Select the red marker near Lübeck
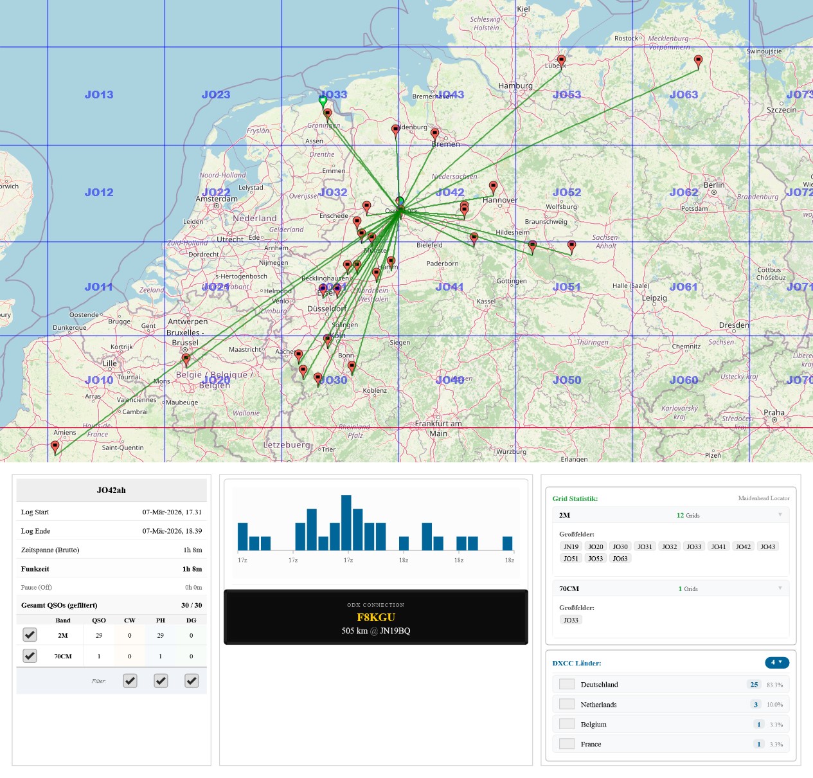 click(561, 61)
